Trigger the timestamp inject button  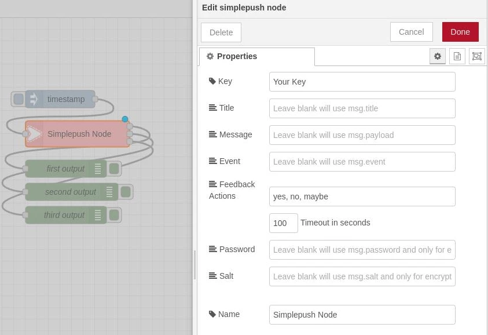(19, 99)
